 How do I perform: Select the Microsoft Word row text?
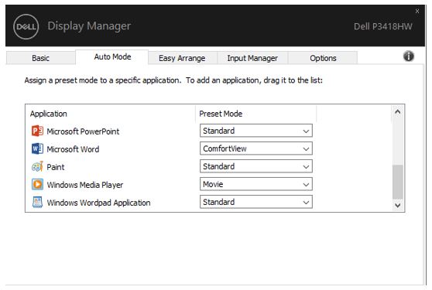click(x=73, y=149)
